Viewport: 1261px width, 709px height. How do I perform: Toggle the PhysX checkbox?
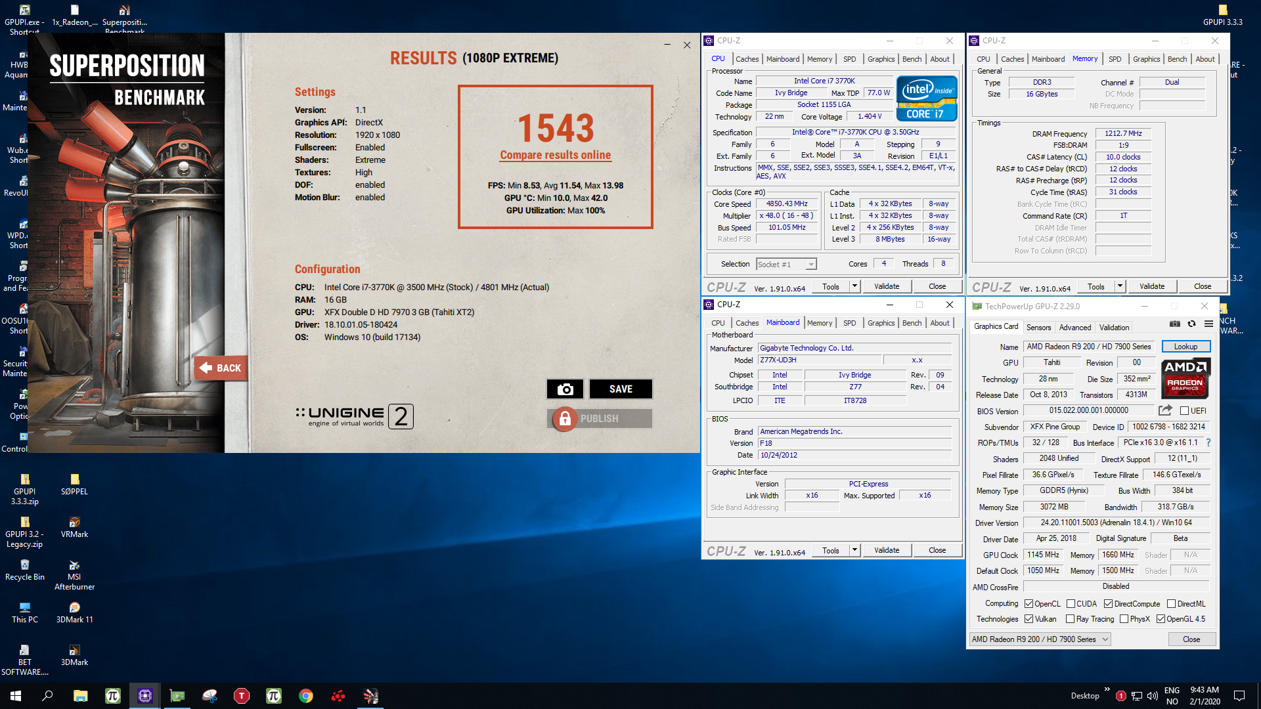point(1124,619)
